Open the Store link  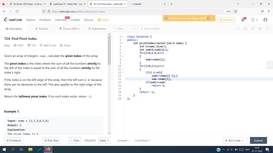[103, 20]
